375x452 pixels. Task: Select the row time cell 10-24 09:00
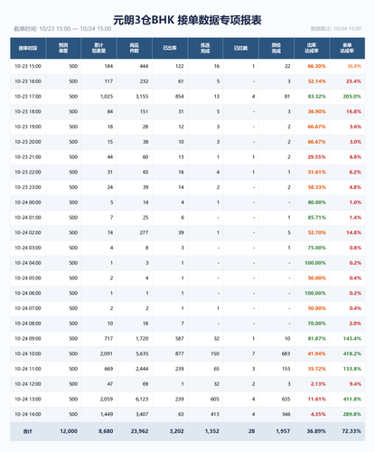28,339
